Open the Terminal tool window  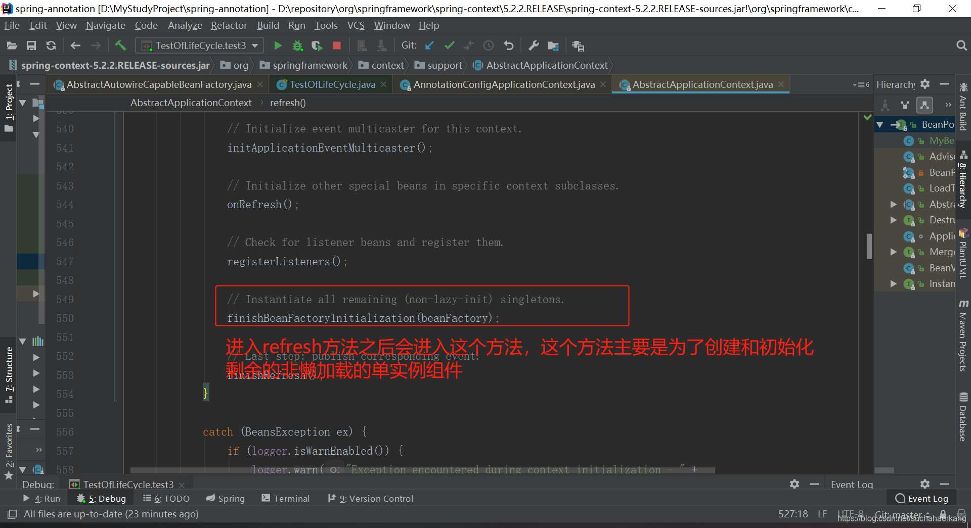pos(286,499)
